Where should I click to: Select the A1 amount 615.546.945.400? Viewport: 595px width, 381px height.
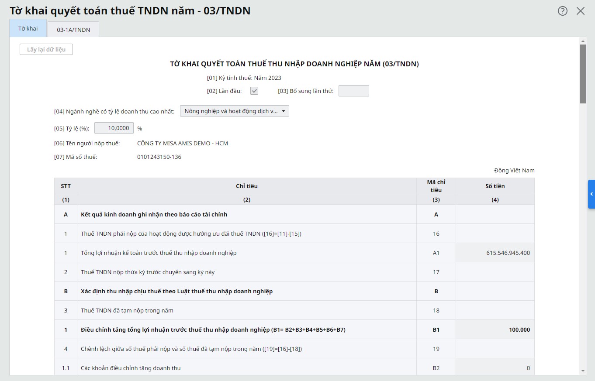coord(495,253)
